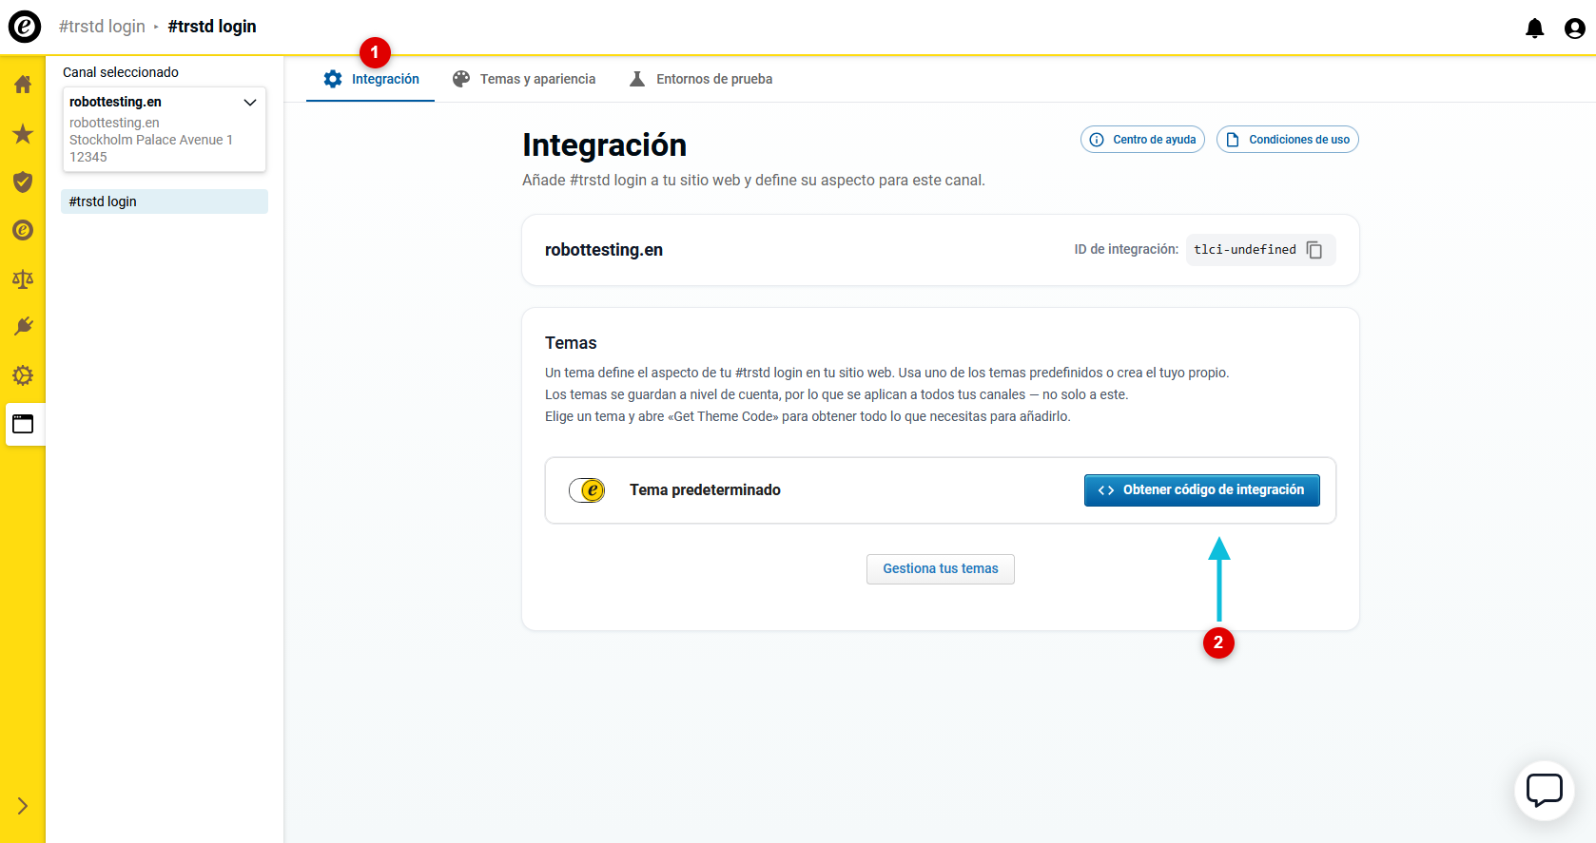Open the shield checkmark sidebar icon
1596x843 pixels.
[23, 182]
